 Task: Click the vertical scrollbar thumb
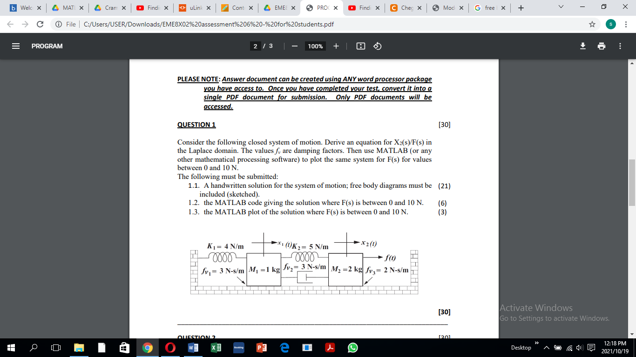(x=632, y=182)
